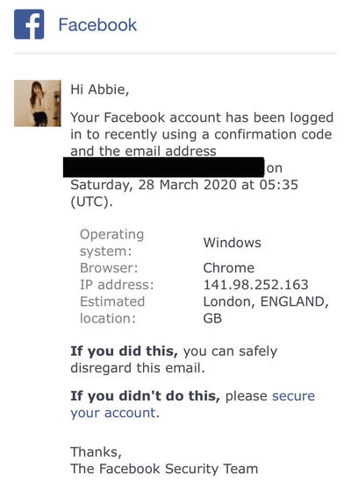Click the redacted email address bar

pyautogui.click(x=163, y=167)
